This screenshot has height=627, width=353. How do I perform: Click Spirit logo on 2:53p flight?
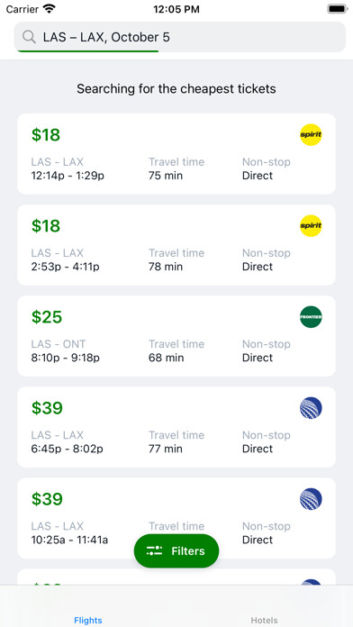pos(311,226)
